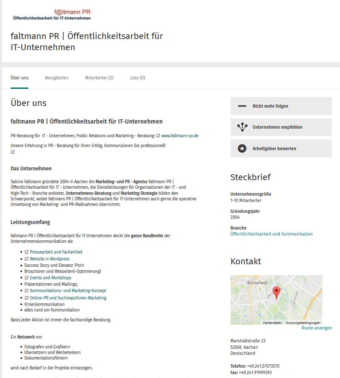Click the star icon on Arbeitgeber bewerten
The width and height of the screenshot is (340, 378).
click(242, 148)
